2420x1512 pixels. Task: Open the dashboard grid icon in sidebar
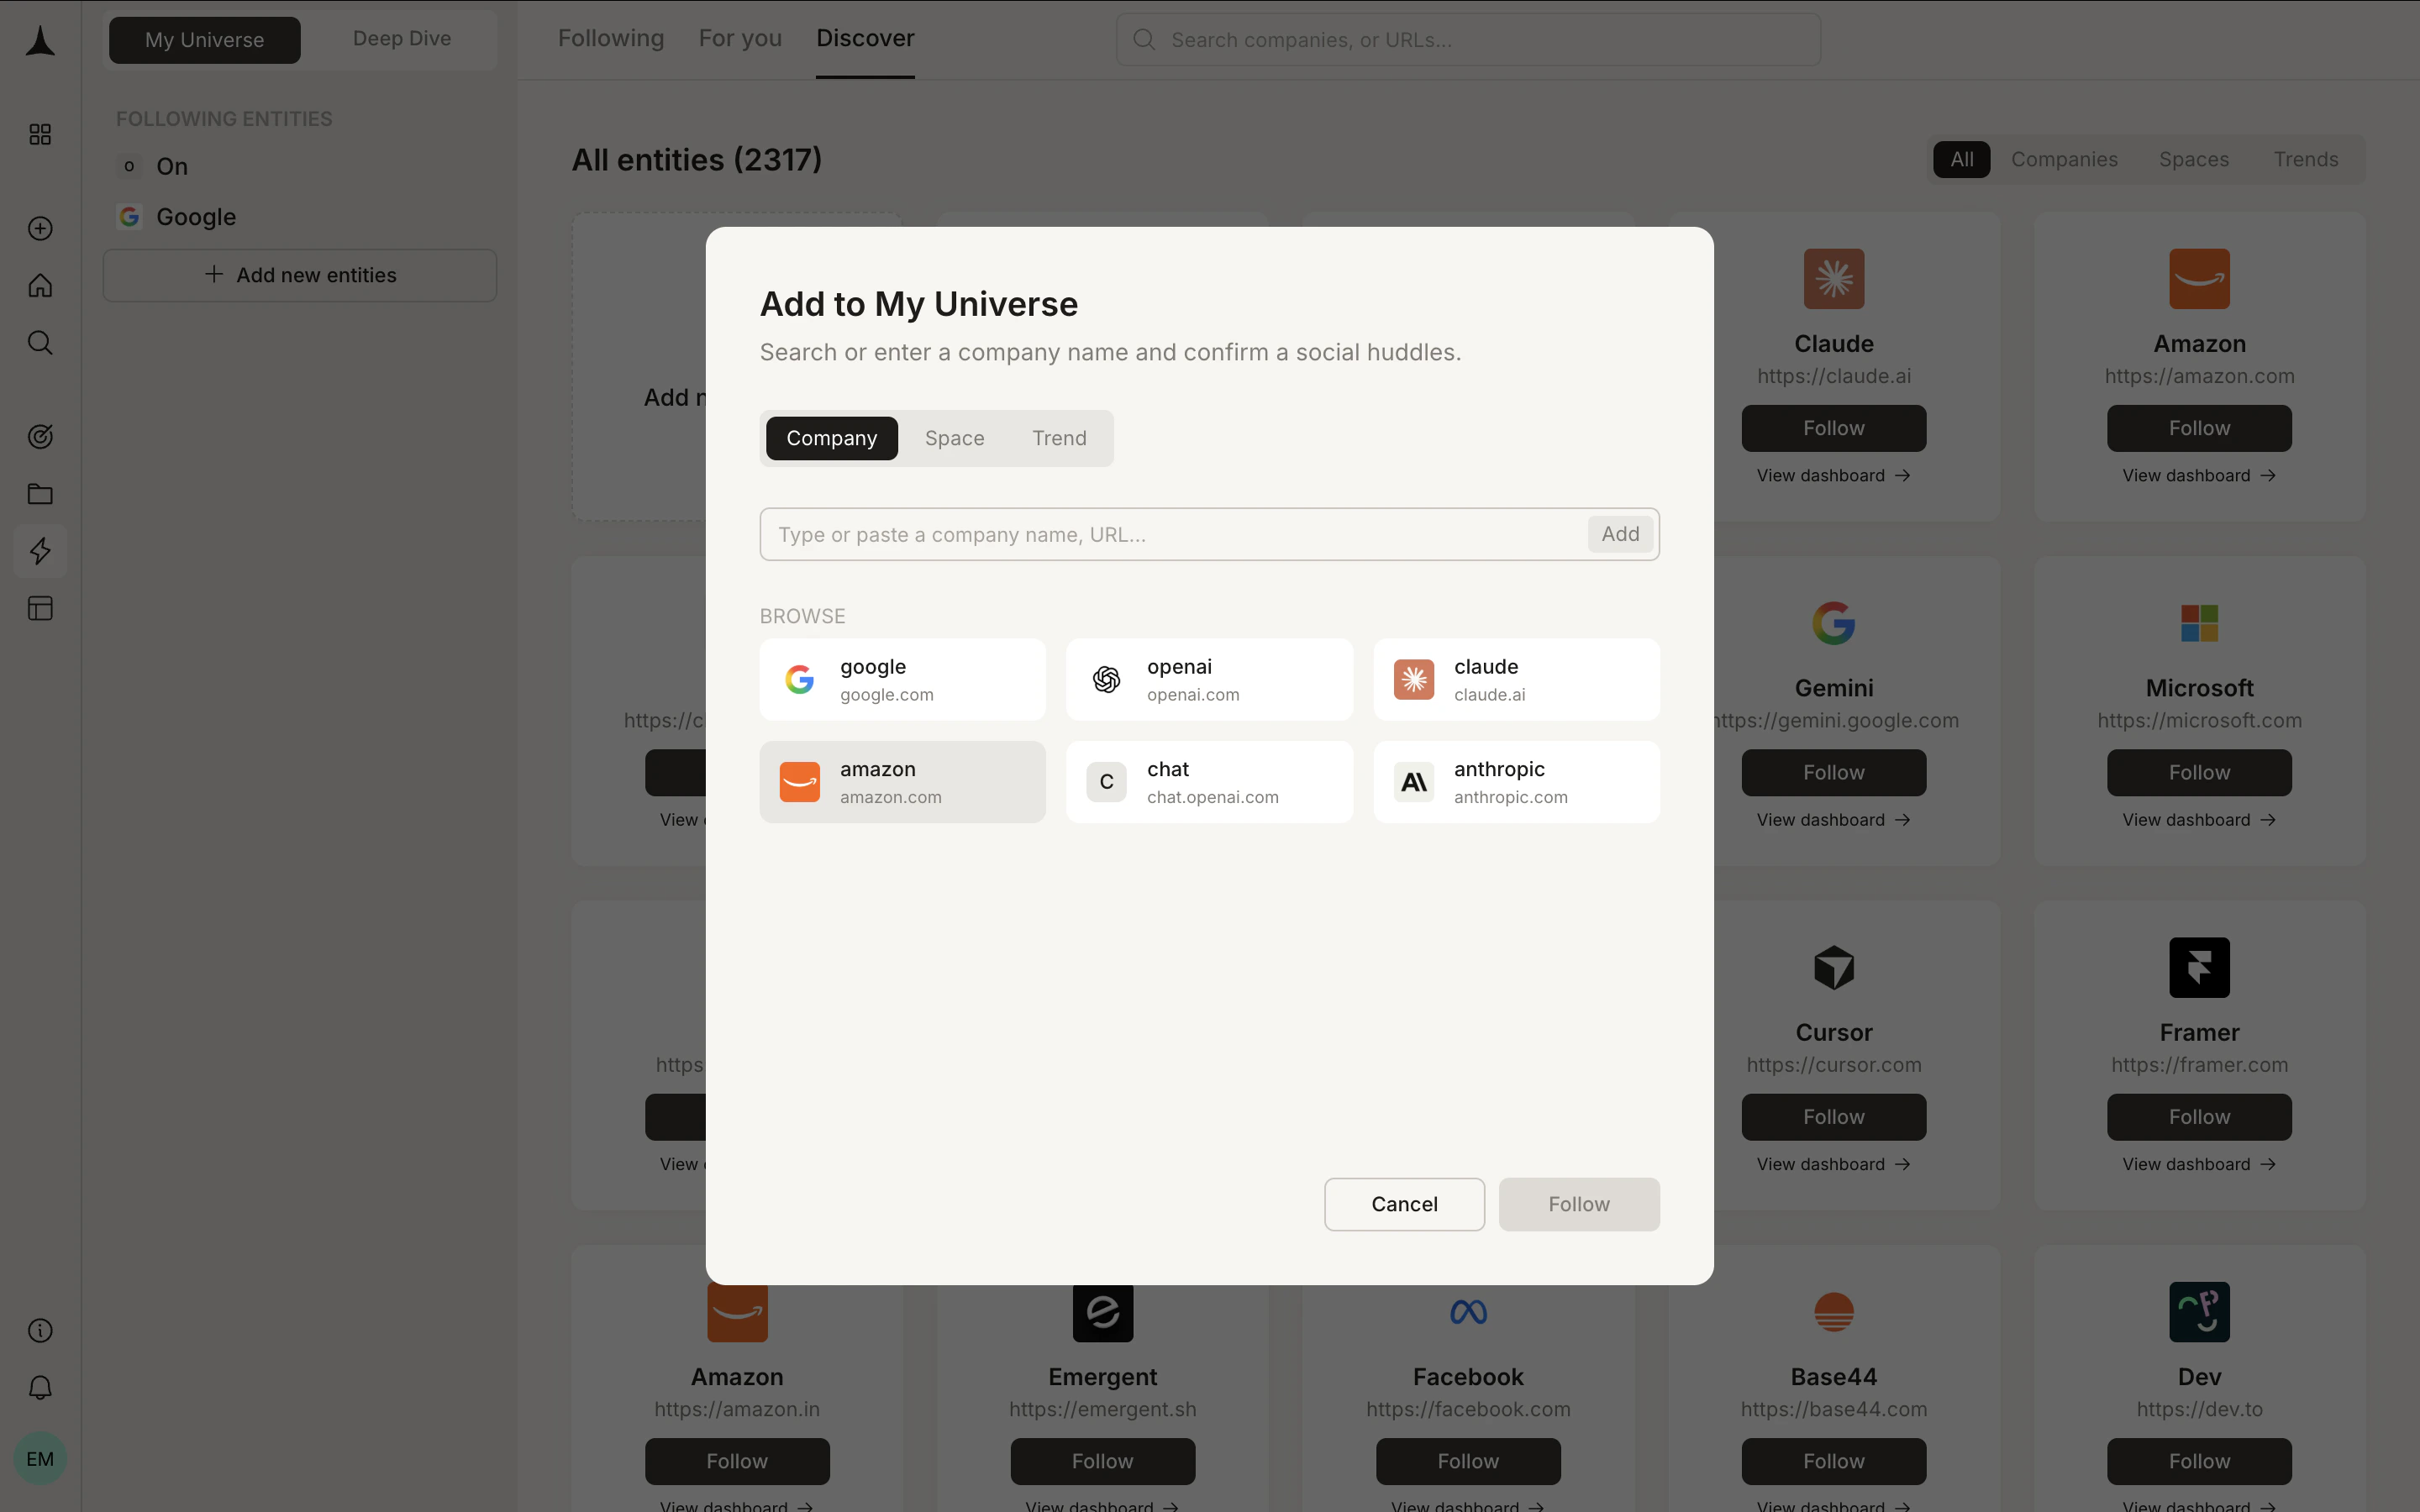40,134
